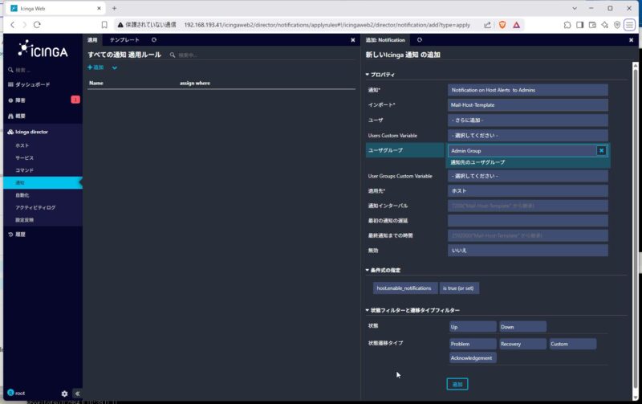Close the left apply rules column

coord(353,39)
